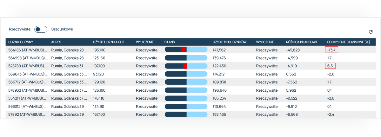Toggle the Rzeczywiste/Szacunkowe switch
This screenshot has width=381, height=137.
pos(41,29)
